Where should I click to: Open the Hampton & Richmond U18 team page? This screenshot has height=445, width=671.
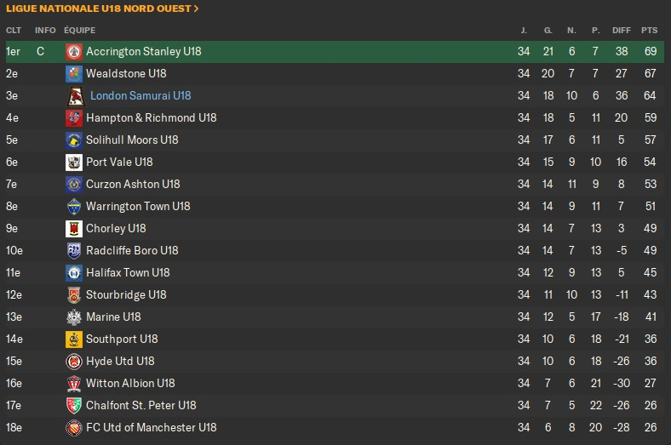152,118
